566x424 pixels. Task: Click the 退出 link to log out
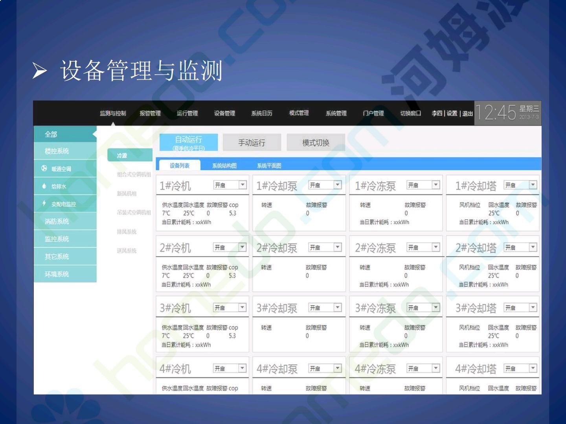click(x=467, y=113)
